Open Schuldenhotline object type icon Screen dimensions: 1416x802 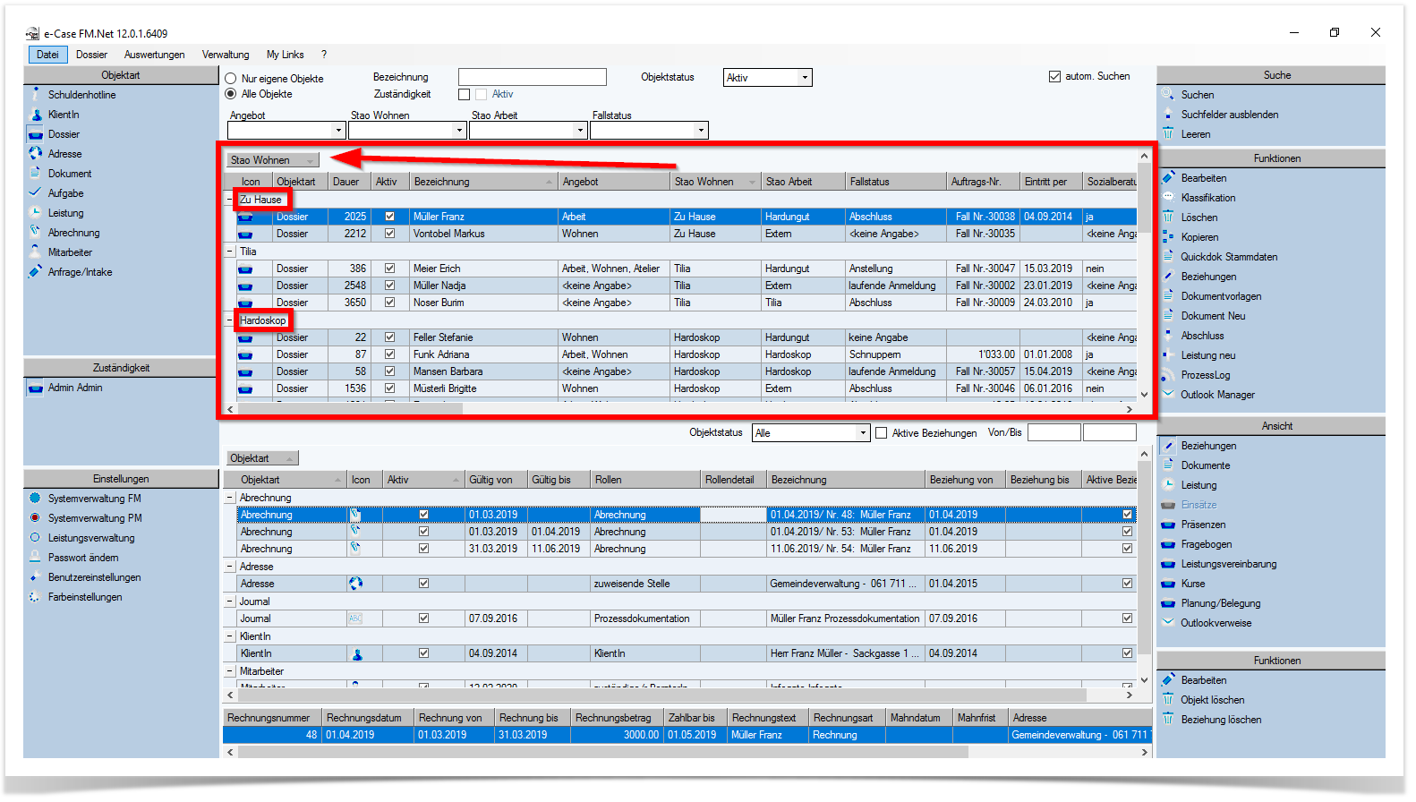36,94
